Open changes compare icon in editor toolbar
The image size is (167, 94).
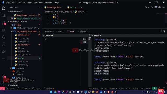152,7
